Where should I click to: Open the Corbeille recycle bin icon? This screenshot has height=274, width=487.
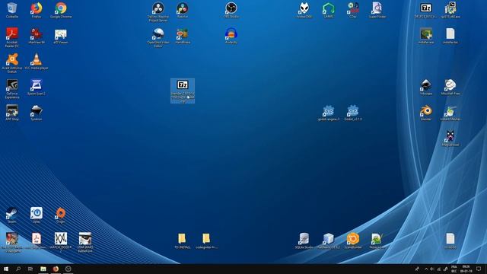12,10
